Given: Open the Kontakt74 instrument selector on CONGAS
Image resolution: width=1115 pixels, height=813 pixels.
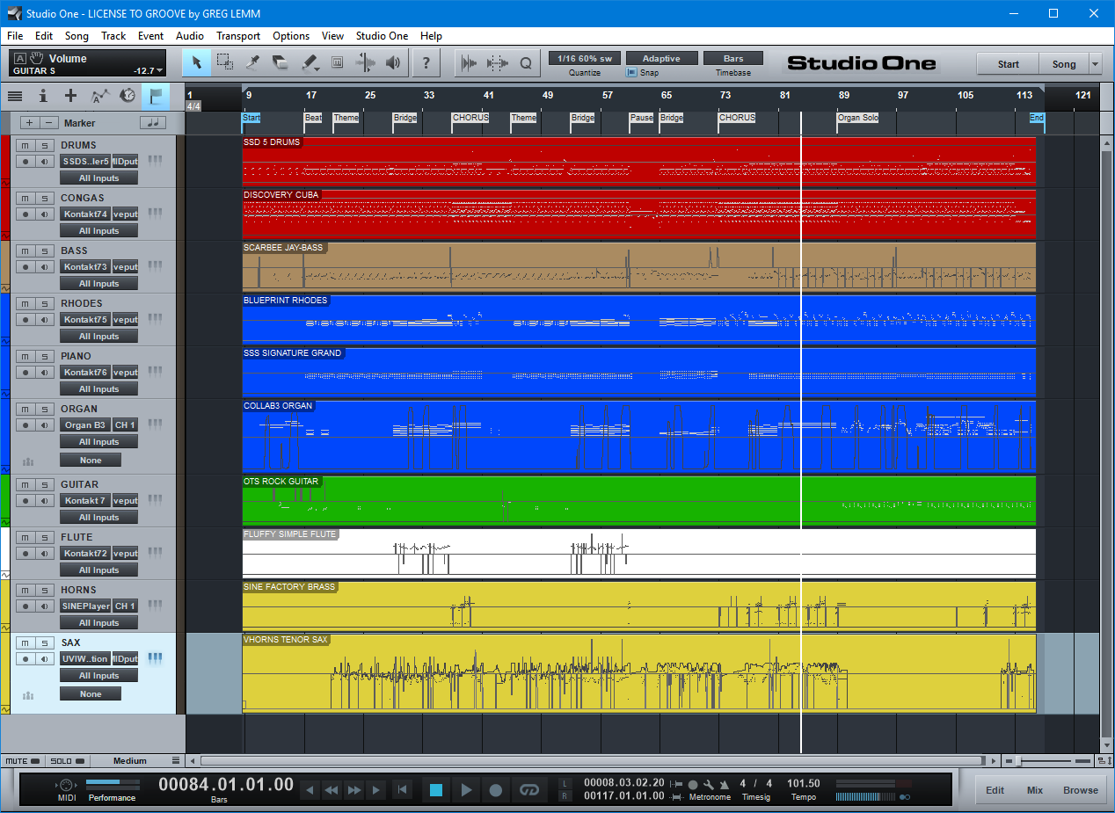Looking at the screenshot, I should (x=85, y=214).
